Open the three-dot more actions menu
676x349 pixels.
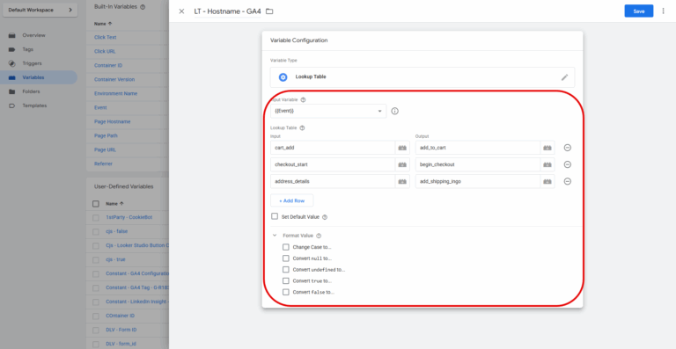coord(663,11)
